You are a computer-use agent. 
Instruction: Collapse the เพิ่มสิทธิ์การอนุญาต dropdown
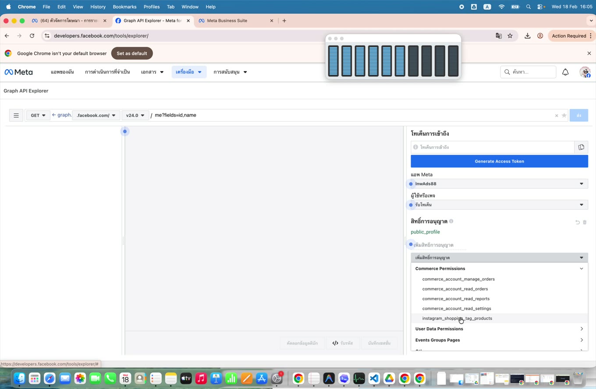coord(499,258)
